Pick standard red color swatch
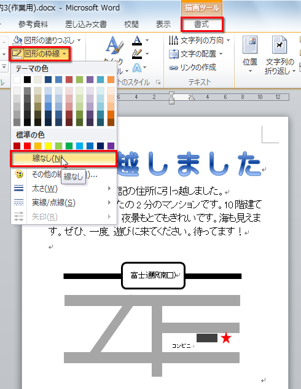Viewport: 301px width, 389px height. (x=27, y=146)
